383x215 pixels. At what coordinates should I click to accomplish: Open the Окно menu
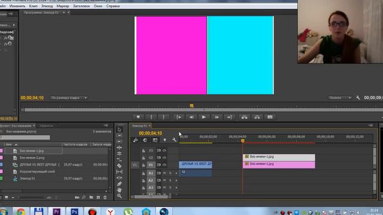point(98,6)
